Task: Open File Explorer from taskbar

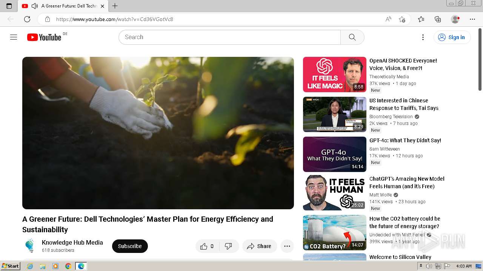Action: point(43,266)
